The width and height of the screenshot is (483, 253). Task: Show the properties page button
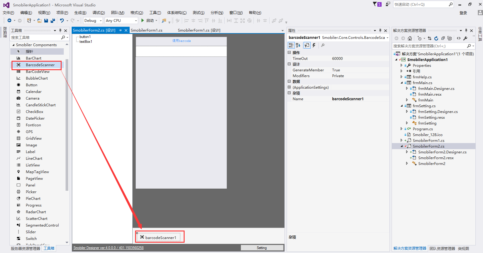(x=307, y=45)
